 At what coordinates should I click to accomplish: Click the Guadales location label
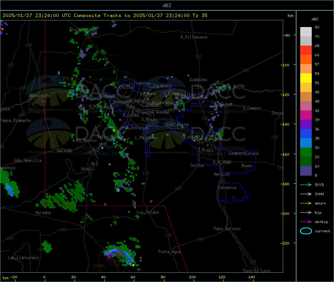tap(198, 80)
